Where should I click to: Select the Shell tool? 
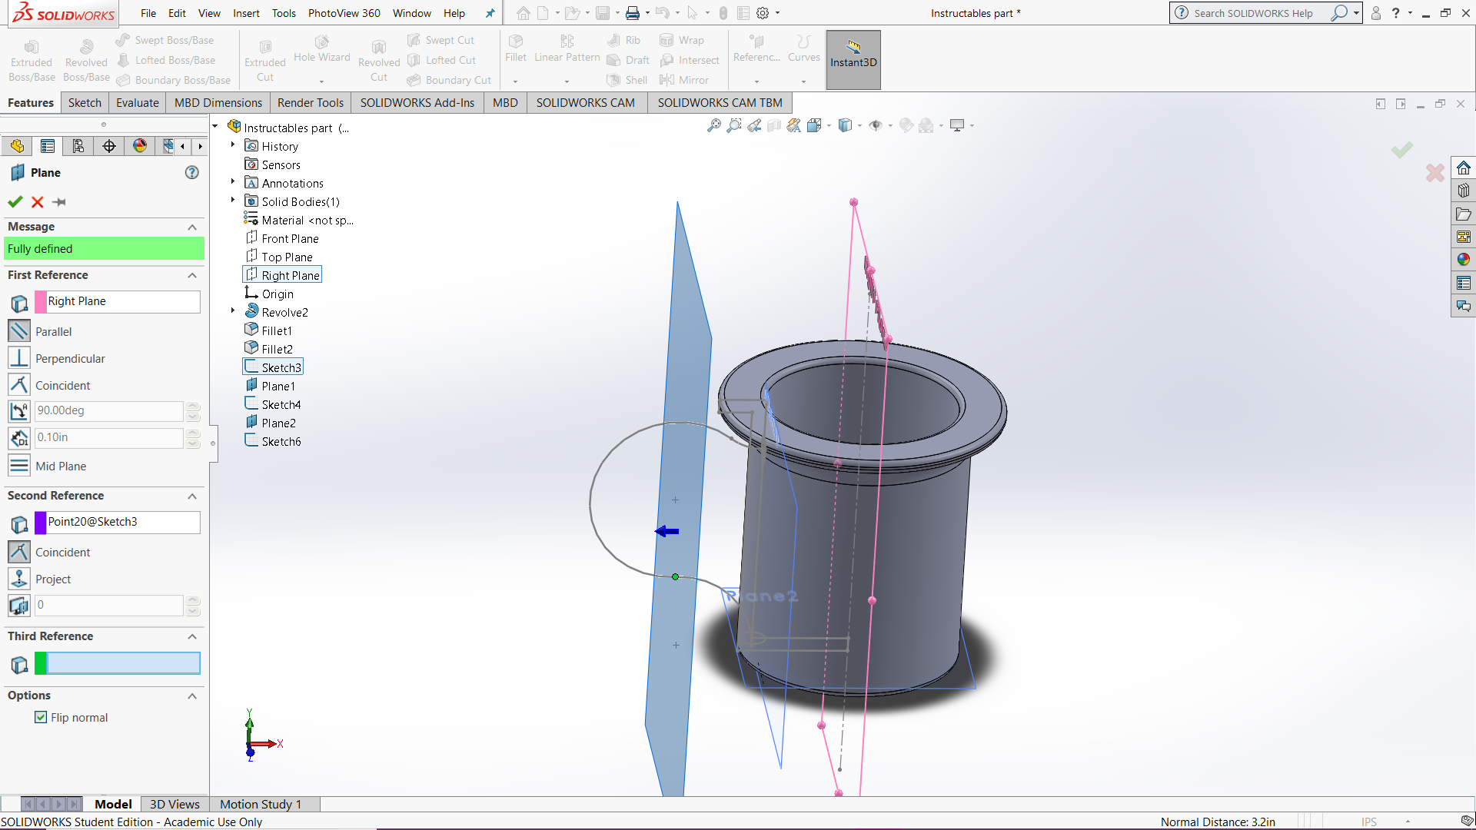click(x=627, y=79)
